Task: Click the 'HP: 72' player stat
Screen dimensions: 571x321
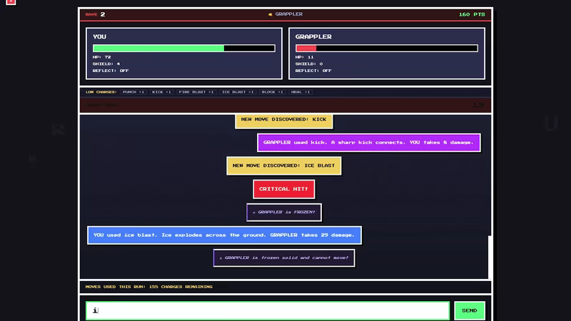Action: tap(101, 57)
